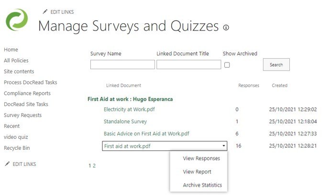The image size is (331, 195).
Task: Choose View Report in the context menu
Action: (x=197, y=172)
